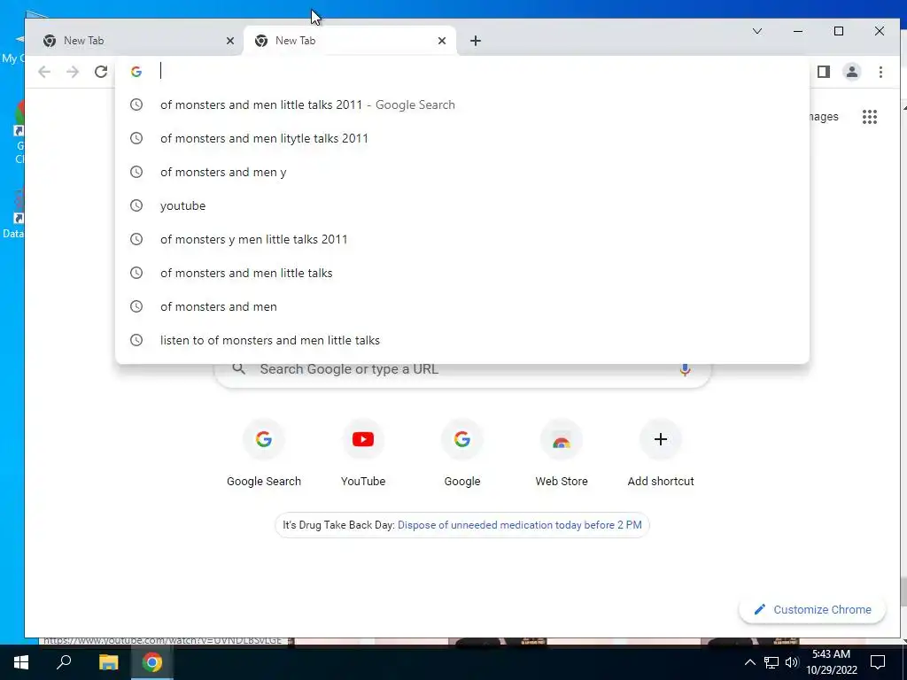Viewport: 907px width, 680px height.
Task: Open the Google apps grid
Action: click(870, 117)
